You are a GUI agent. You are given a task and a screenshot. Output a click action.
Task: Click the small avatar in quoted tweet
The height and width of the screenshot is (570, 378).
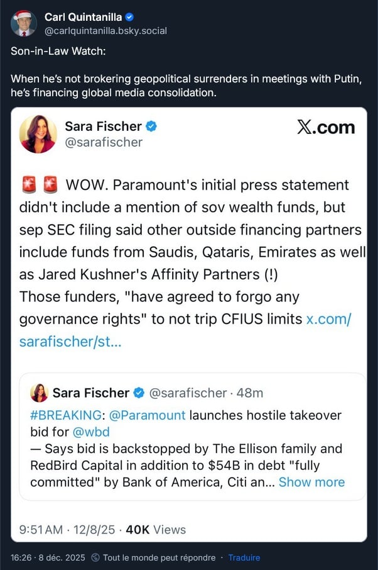coord(39,393)
